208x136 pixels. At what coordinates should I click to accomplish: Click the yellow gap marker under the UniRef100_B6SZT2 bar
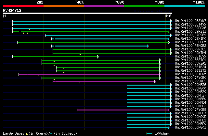pos(64,72)
